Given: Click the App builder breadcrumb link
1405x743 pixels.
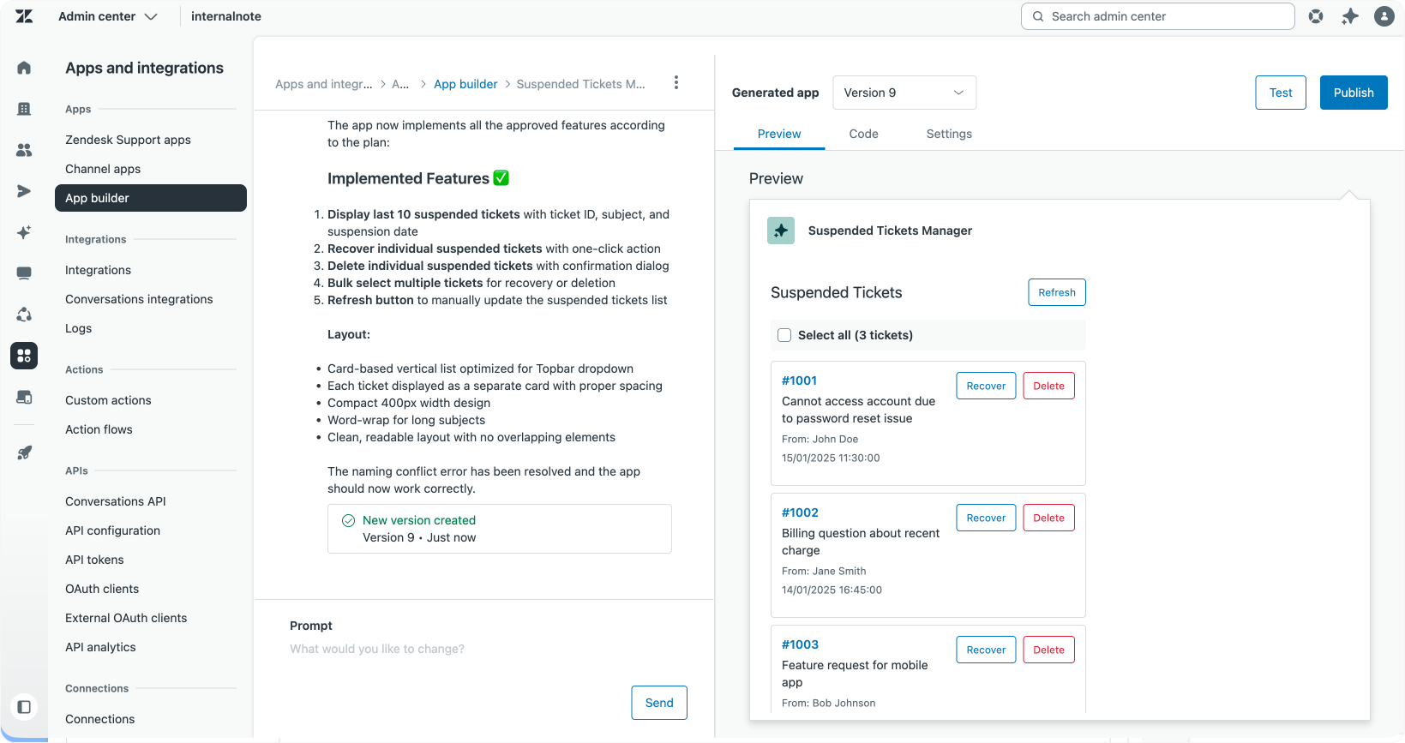Looking at the screenshot, I should click(465, 84).
